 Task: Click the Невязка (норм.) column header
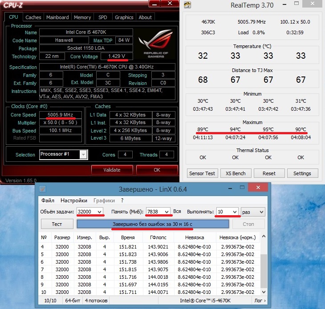pos(238,237)
